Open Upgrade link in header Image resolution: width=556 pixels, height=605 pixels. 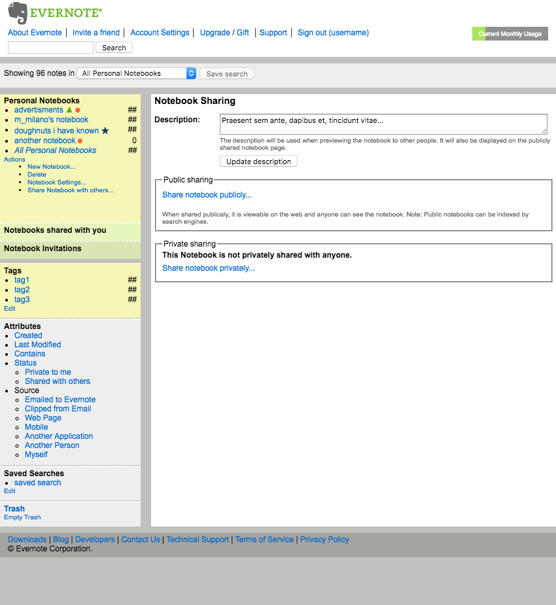[x=215, y=33]
